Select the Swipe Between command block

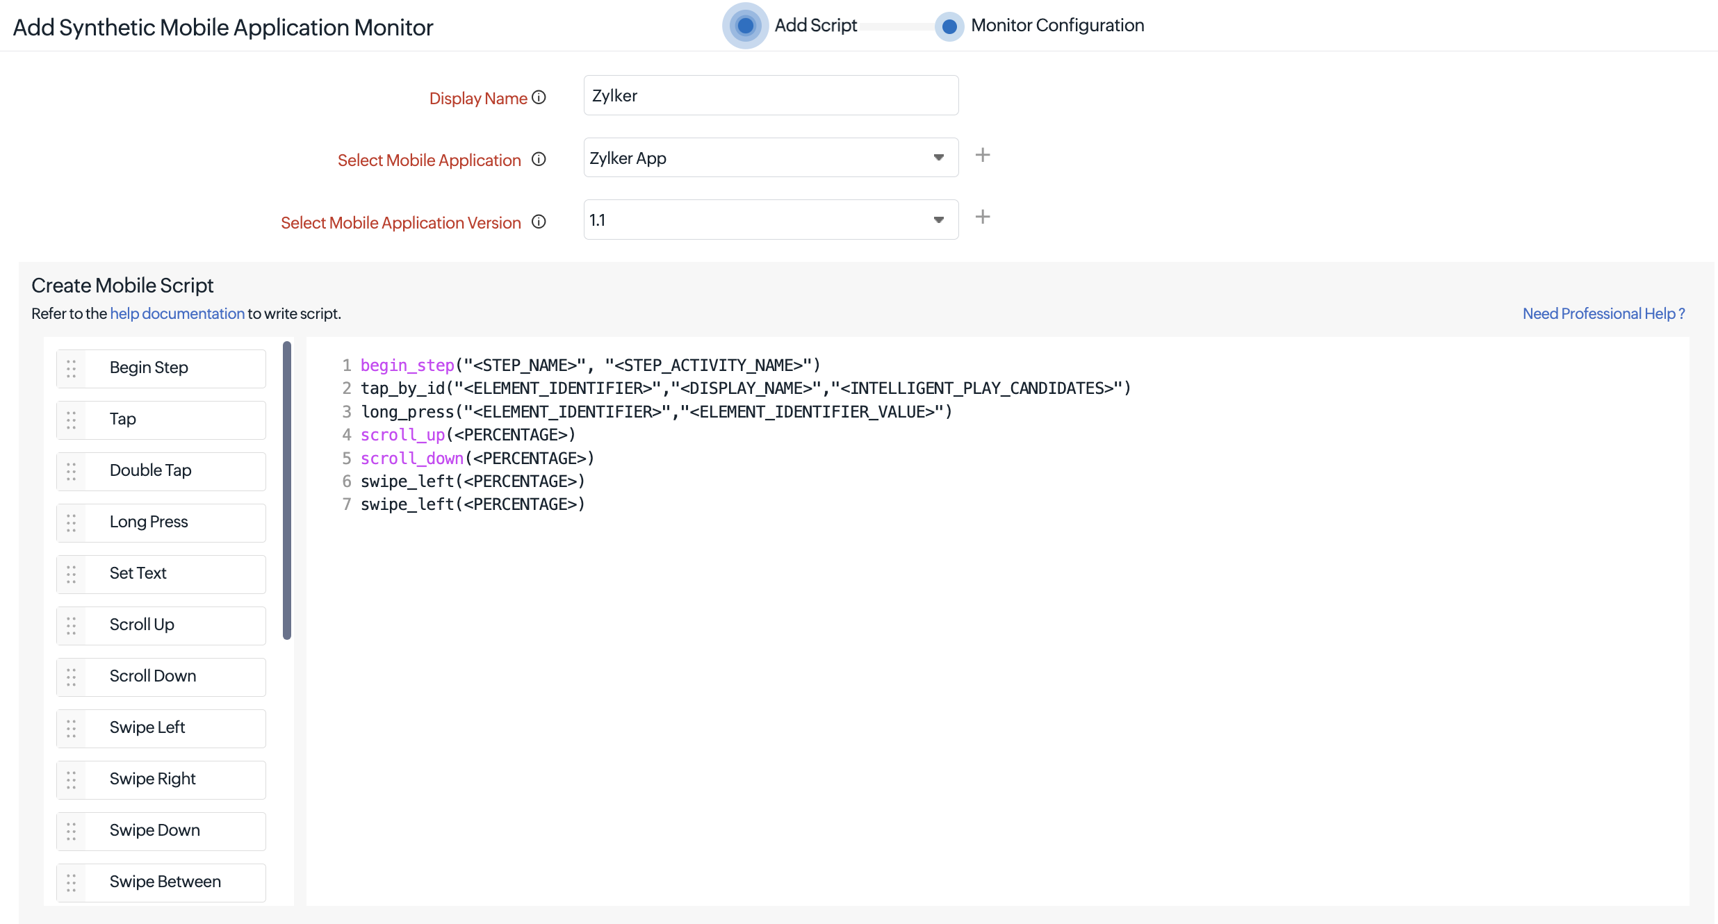pos(161,883)
